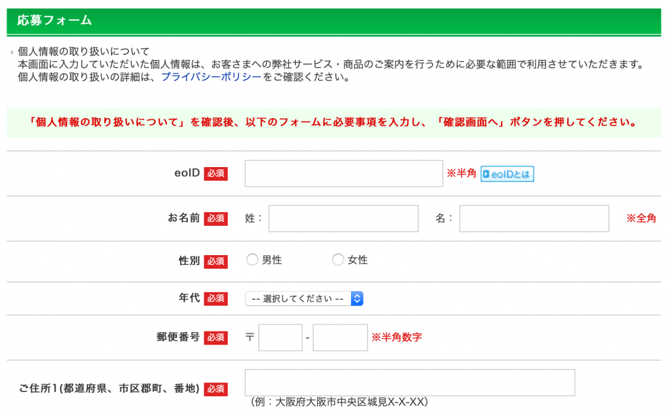
Task: Click the eoID text input field
Action: (344, 174)
